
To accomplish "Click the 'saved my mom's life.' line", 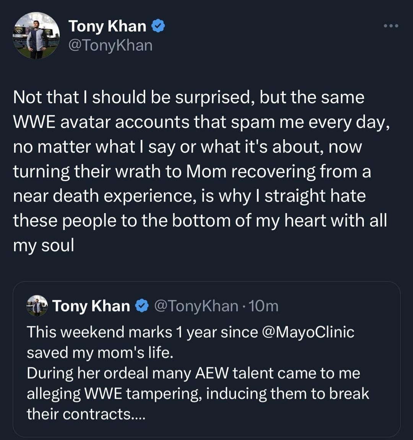I will (100, 352).
